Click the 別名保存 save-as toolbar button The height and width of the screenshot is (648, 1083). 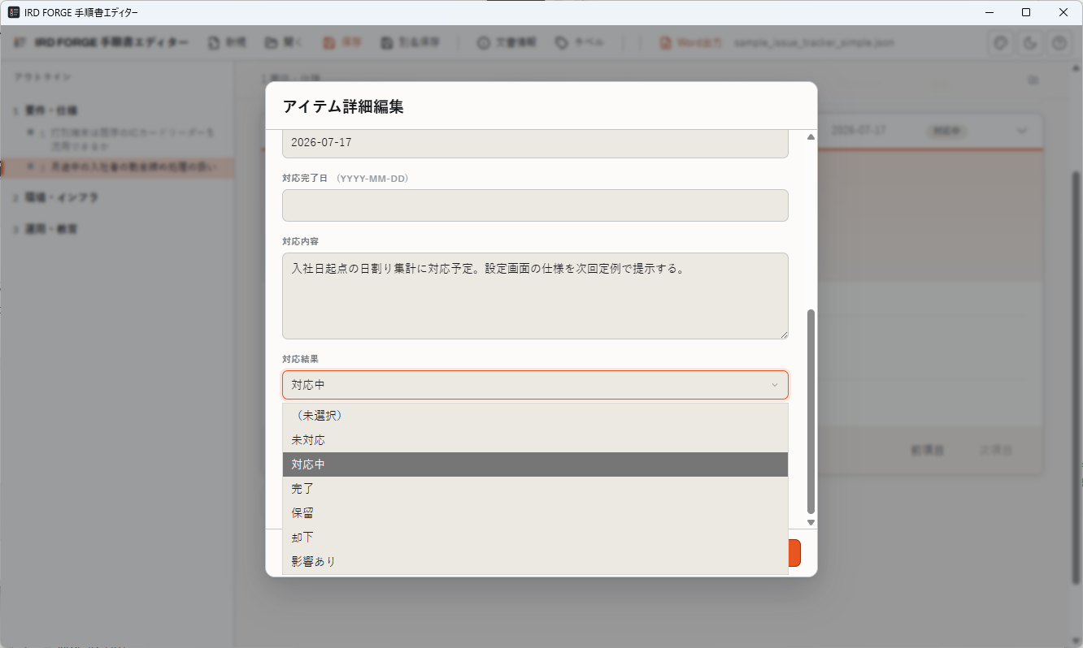tap(410, 43)
